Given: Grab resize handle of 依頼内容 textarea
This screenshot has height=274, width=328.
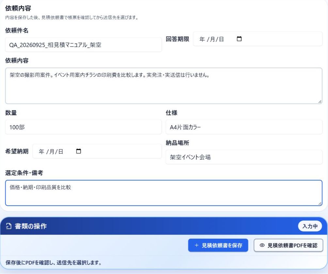Looking at the screenshot, I should 320,102.
